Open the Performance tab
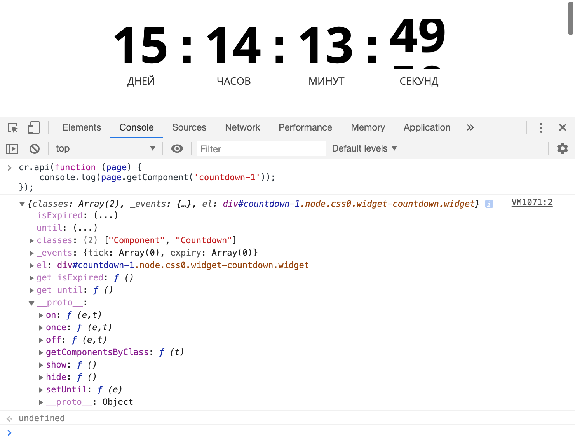The height and width of the screenshot is (446, 575). (x=305, y=127)
